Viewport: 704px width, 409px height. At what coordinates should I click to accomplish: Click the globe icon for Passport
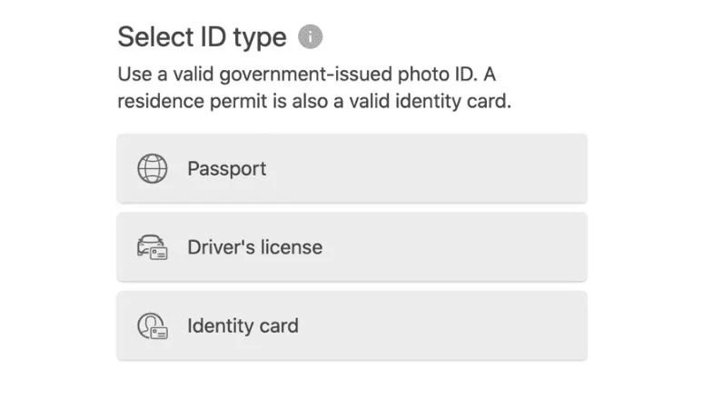[152, 168]
